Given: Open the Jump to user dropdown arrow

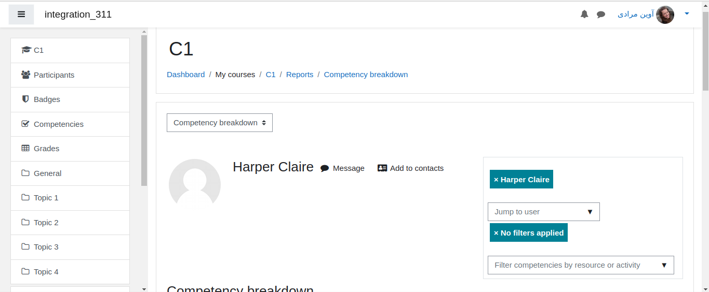Looking at the screenshot, I should (x=590, y=212).
